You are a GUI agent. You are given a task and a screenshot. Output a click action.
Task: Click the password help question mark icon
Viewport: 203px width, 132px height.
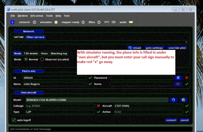point(178,78)
